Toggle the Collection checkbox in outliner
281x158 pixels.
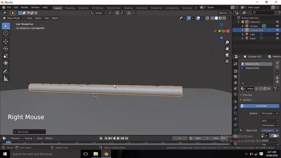(x=243, y=22)
